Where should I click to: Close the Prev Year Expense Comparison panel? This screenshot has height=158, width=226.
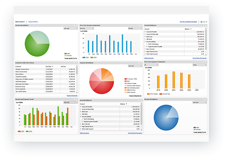[x=206, y=62]
